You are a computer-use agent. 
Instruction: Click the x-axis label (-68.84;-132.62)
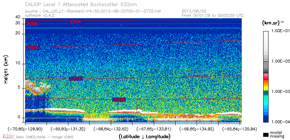tap(111, 129)
